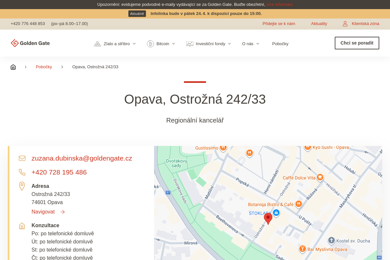Open Bitcoin menu item

click(163, 44)
